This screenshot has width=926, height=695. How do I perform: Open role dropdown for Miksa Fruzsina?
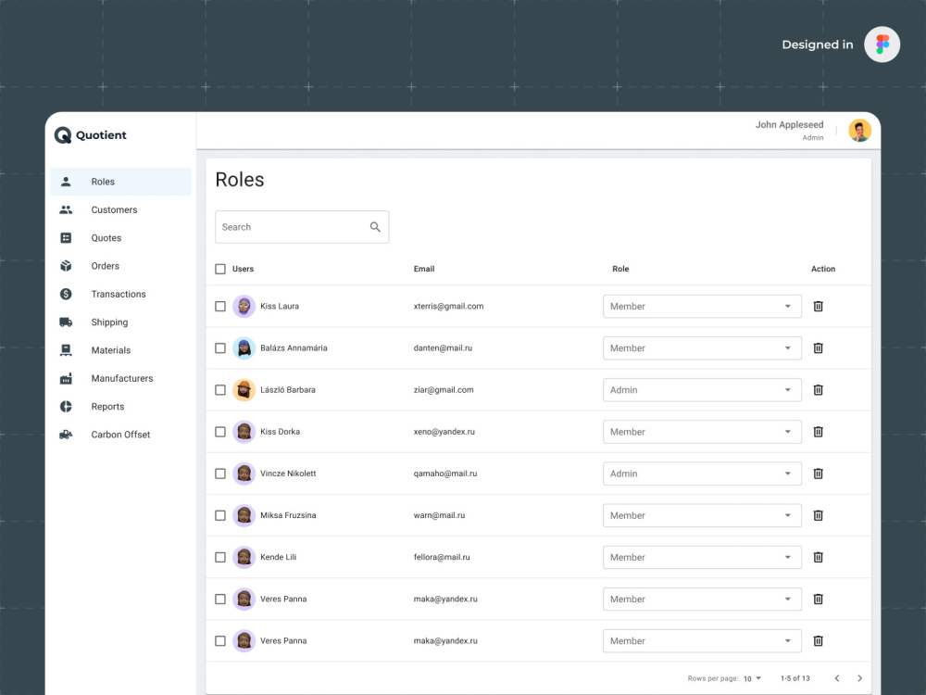pos(702,515)
